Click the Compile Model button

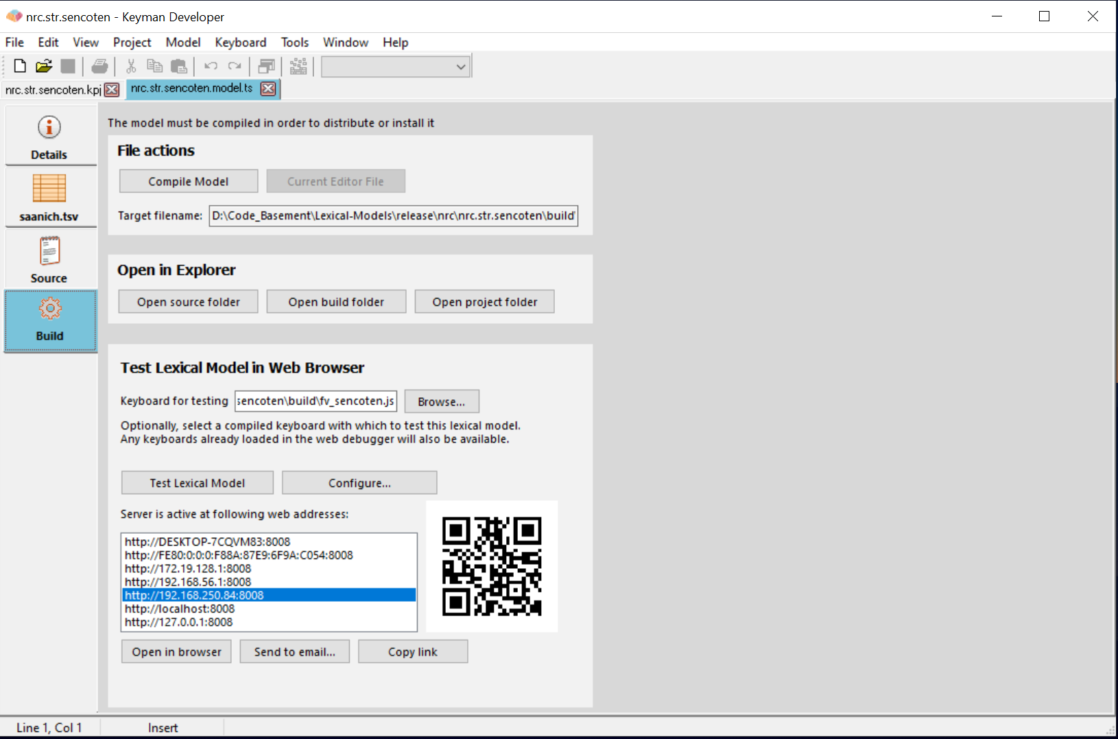tap(189, 181)
